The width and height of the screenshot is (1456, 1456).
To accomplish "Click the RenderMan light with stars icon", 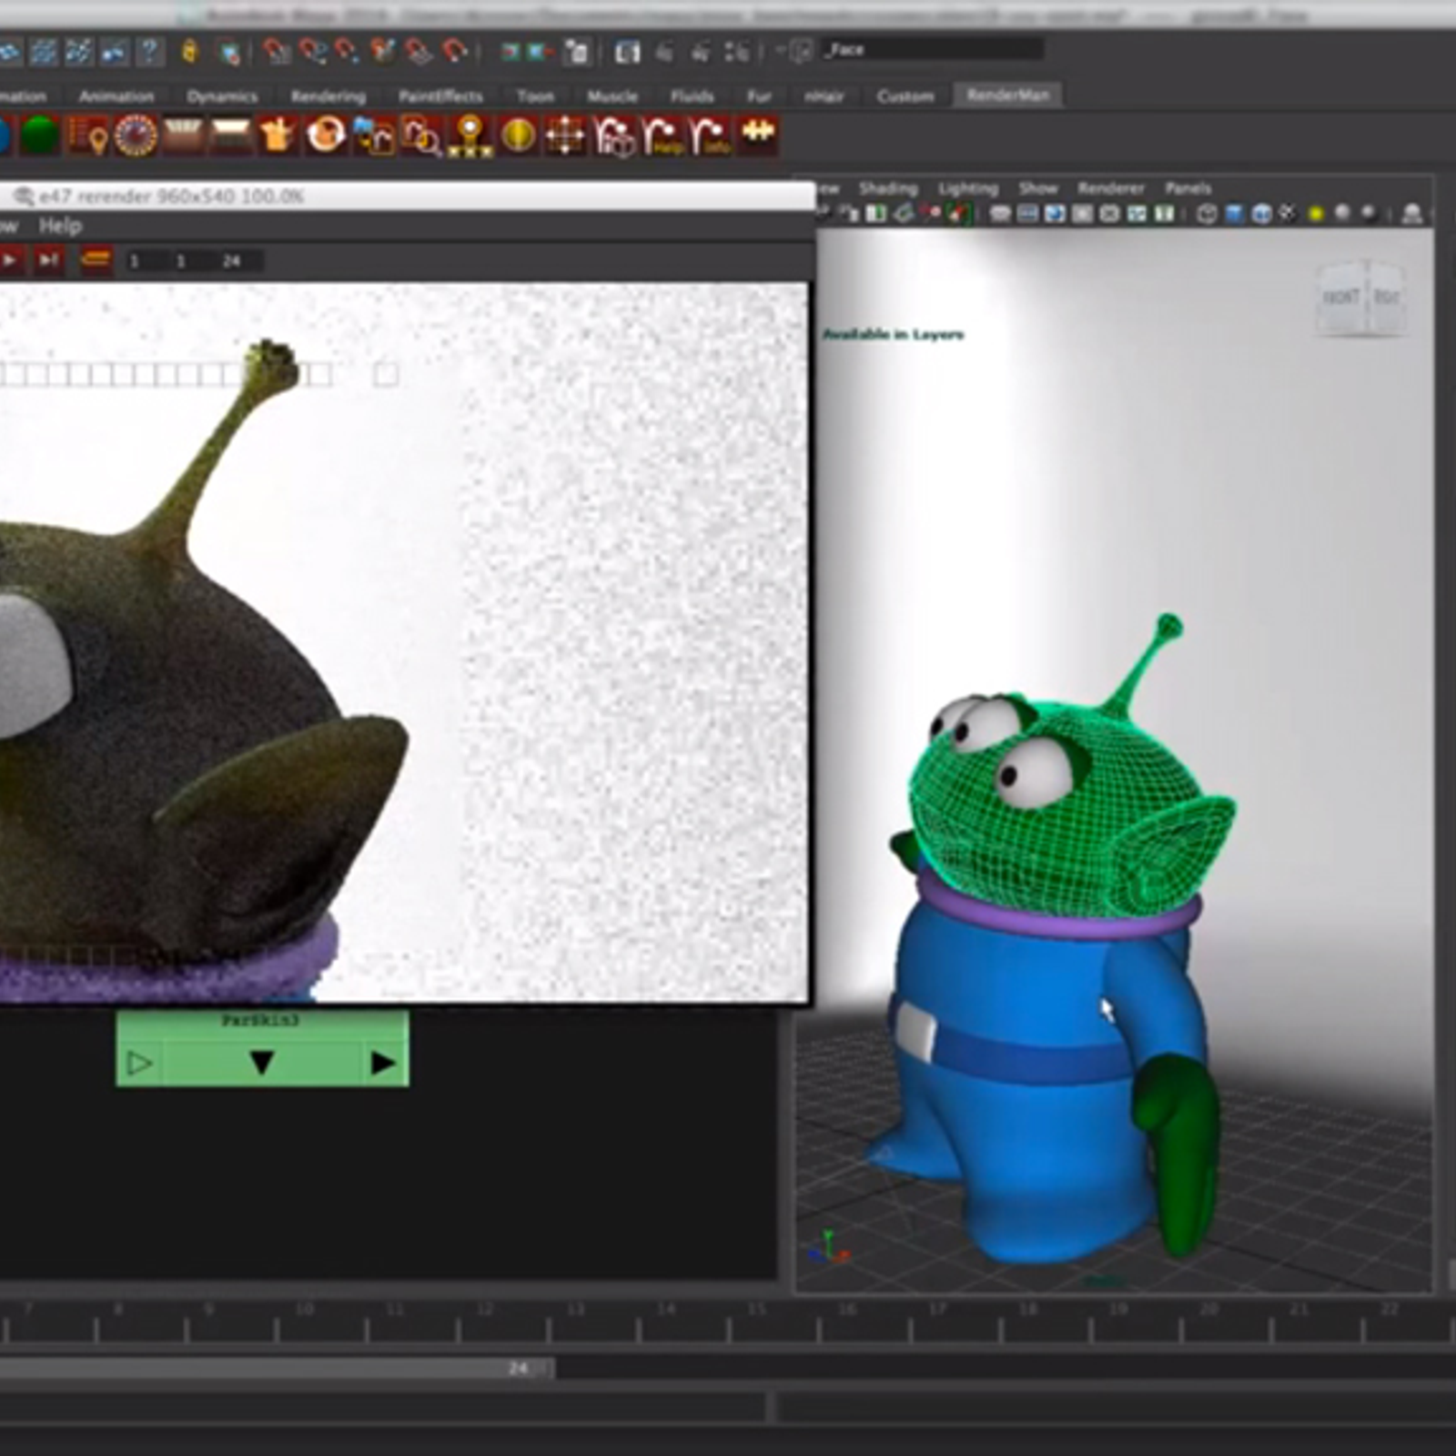I will tap(470, 136).
